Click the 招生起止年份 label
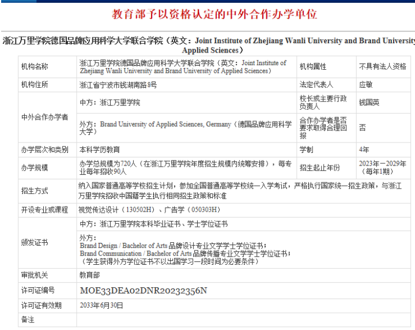 coord(319,168)
